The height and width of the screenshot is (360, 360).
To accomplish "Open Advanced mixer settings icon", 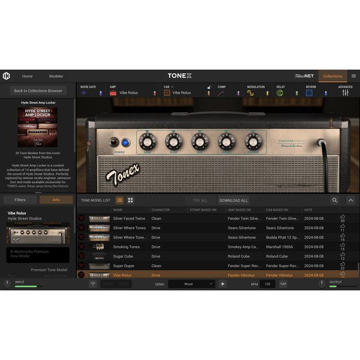I will pyautogui.click(x=346, y=93).
